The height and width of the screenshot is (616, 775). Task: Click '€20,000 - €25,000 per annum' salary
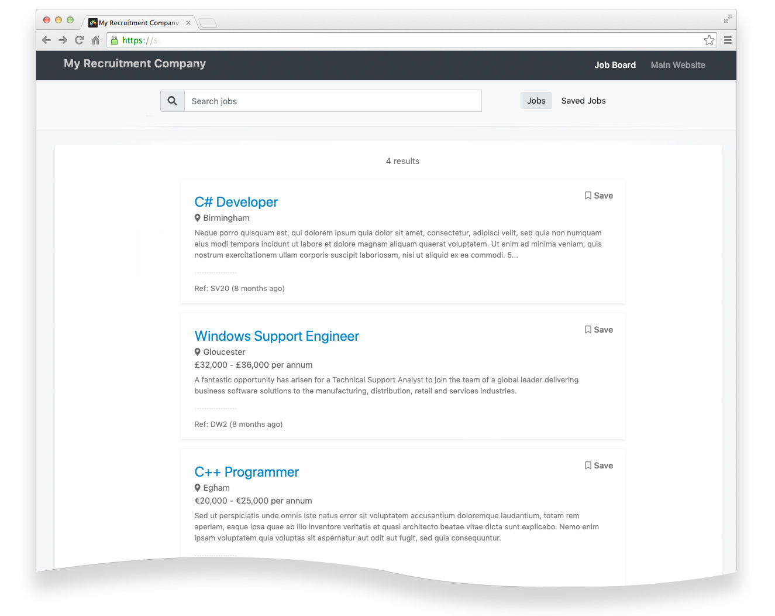coord(253,501)
